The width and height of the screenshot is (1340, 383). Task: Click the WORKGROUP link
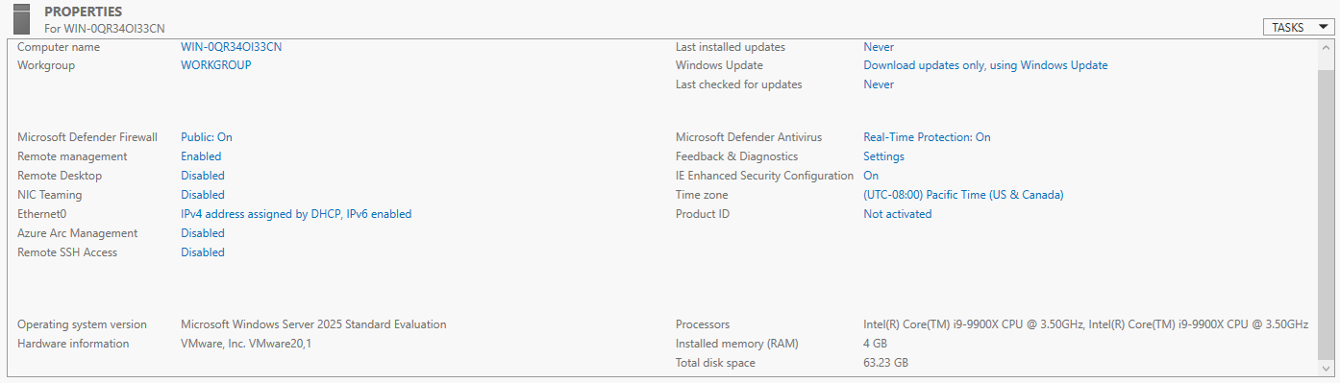216,65
